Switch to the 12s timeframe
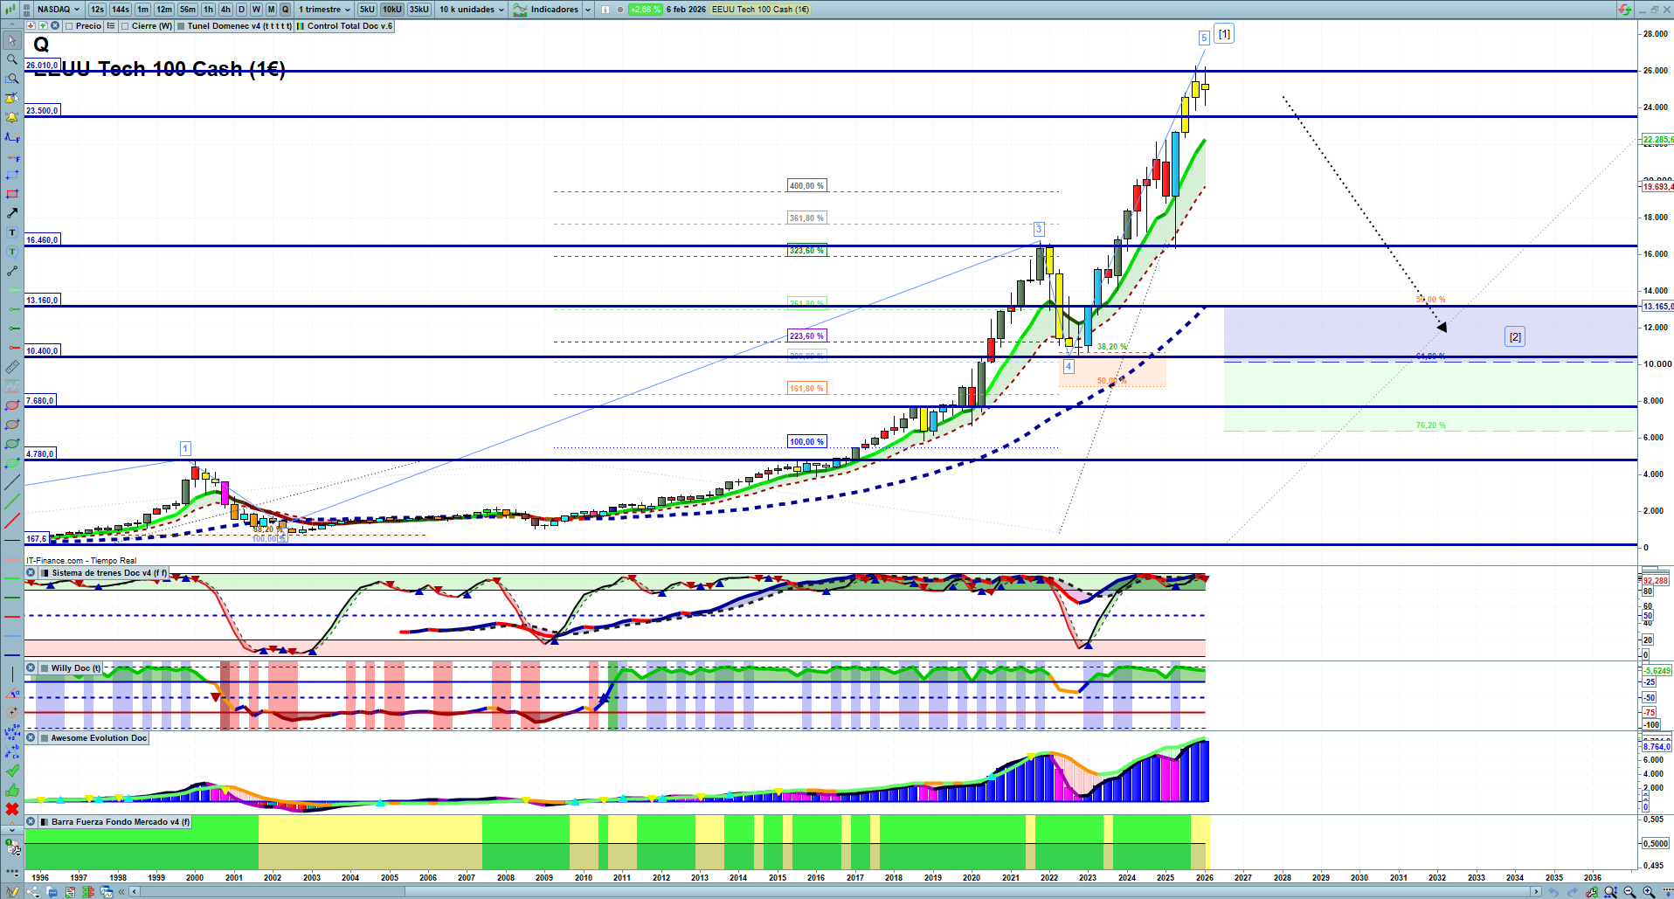Screen dimensions: 1674x899 [97, 10]
